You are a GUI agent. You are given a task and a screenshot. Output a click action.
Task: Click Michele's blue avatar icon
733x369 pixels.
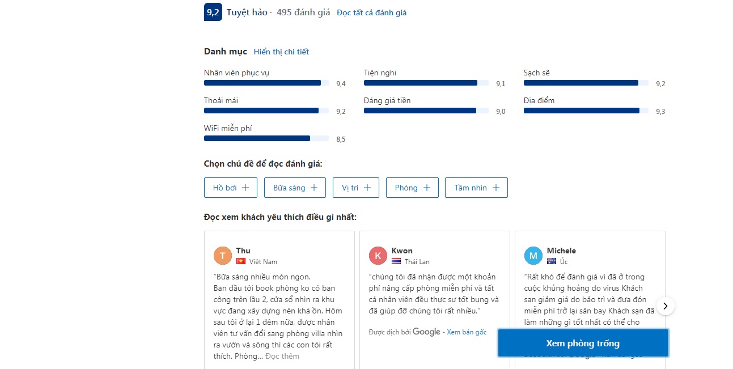[x=533, y=256]
